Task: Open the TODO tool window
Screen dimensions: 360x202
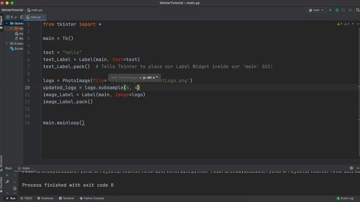Action: click(26, 198)
